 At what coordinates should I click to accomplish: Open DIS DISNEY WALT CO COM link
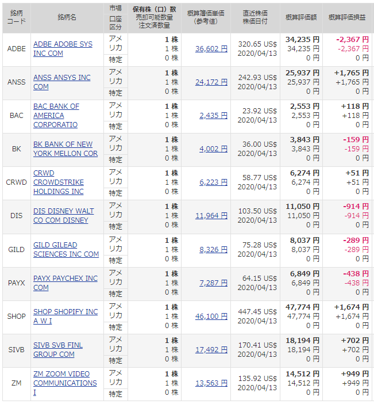point(64,216)
